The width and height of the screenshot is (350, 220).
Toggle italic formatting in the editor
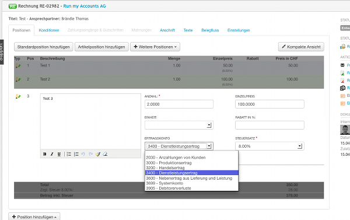[52, 154]
